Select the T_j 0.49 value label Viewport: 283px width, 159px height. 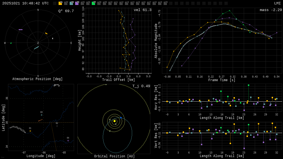point(141,86)
